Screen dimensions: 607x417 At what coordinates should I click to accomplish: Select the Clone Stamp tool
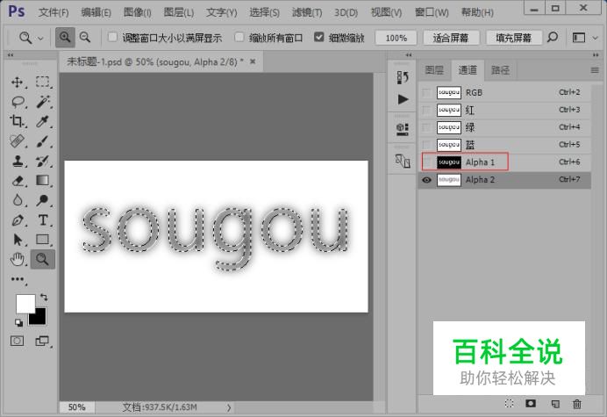pos(17,161)
